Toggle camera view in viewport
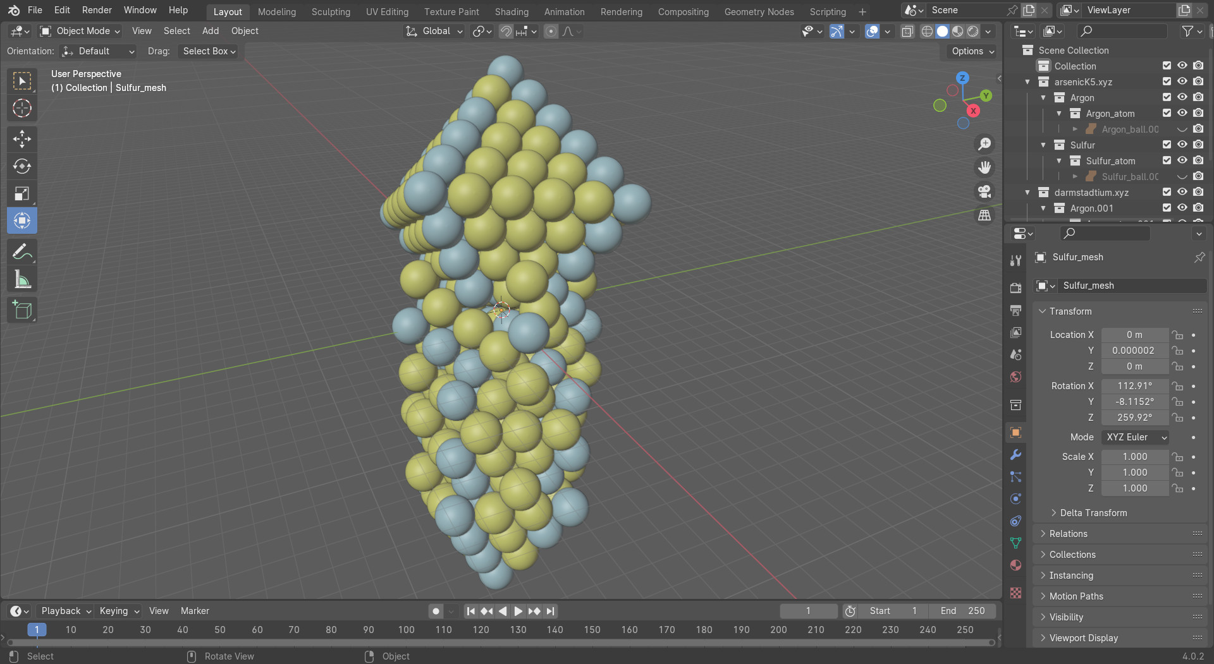 tap(984, 191)
